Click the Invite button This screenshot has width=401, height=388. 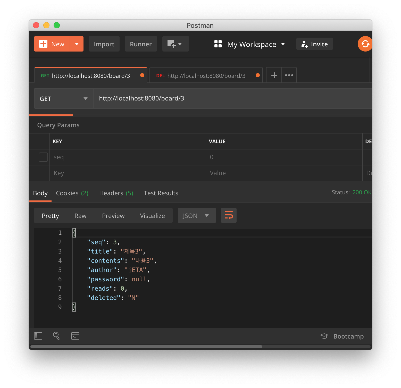[314, 44]
